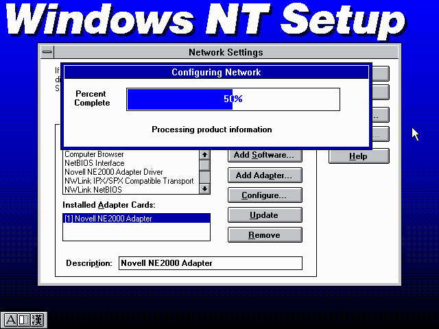Open Configure... for the selected adapter
Viewport: 439px width, 329px height.
pyautogui.click(x=265, y=195)
